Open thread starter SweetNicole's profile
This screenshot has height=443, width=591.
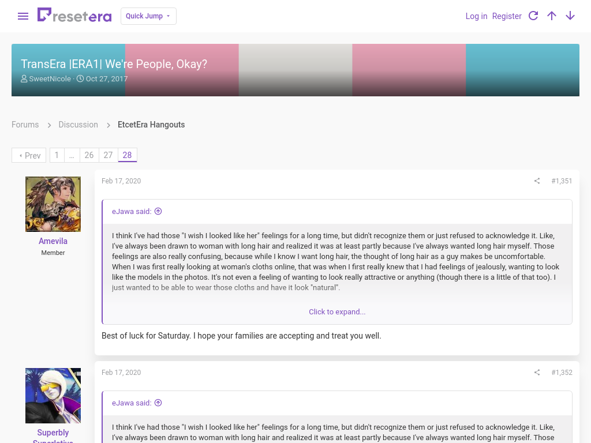click(50, 78)
